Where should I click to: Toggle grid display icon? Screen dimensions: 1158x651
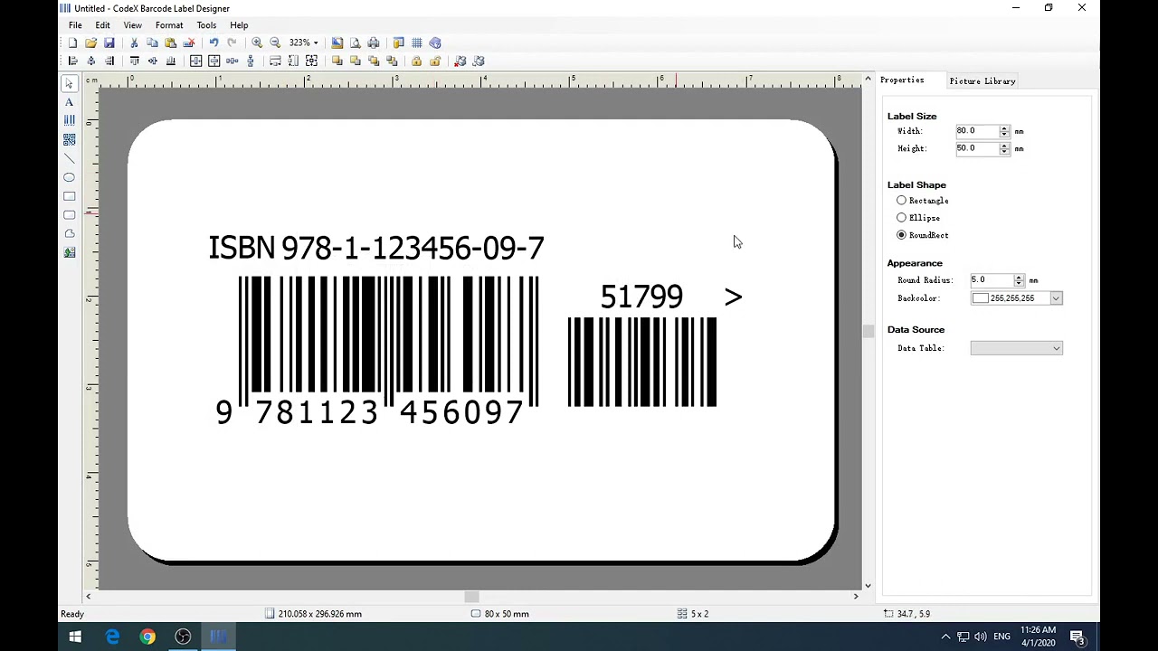click(x=416, y=42)
